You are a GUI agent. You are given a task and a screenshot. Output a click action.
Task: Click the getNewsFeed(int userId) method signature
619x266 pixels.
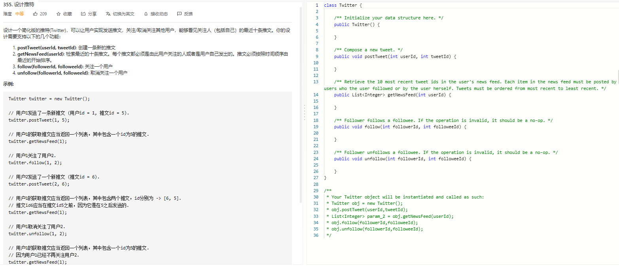pyautogui.click(x=393, y=95)
